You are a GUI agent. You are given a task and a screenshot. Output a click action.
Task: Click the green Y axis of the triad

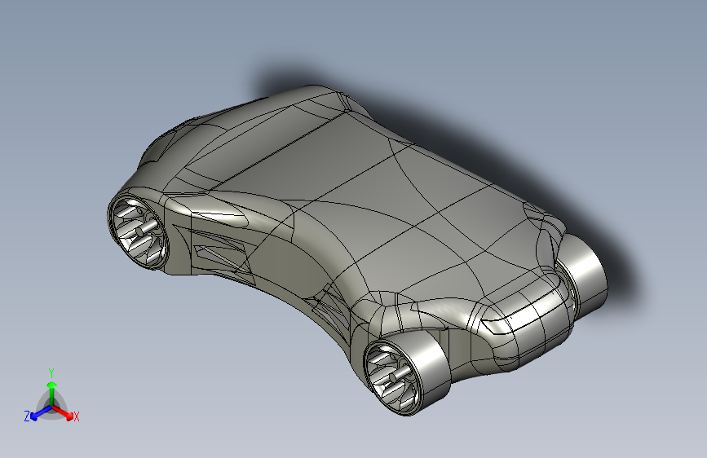[52, 392]
